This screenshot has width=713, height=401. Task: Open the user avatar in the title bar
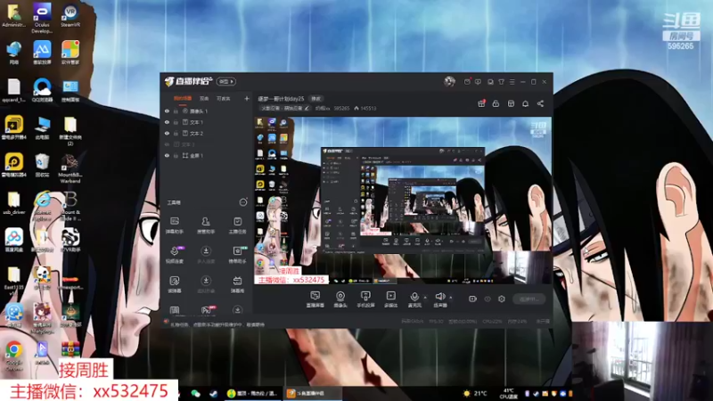[x=450, y=81]
